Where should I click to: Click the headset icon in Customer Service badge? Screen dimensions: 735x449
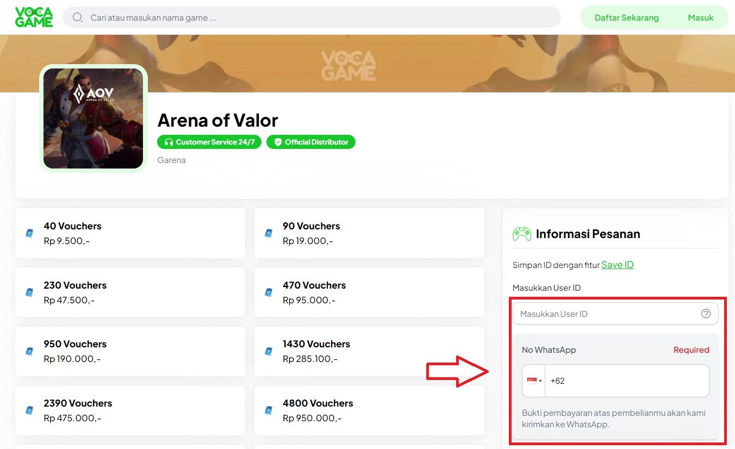tap(168, 142)
